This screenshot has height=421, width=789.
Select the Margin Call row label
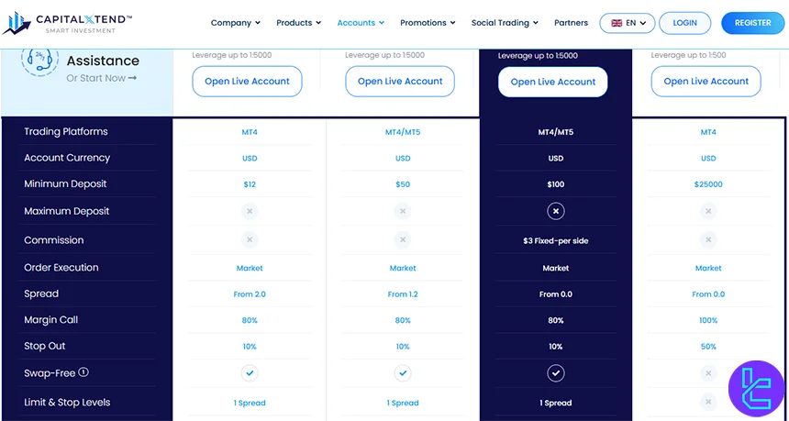point(50,319)
